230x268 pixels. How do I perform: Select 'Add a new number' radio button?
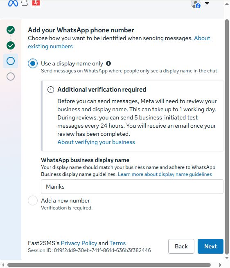point(33,200)
